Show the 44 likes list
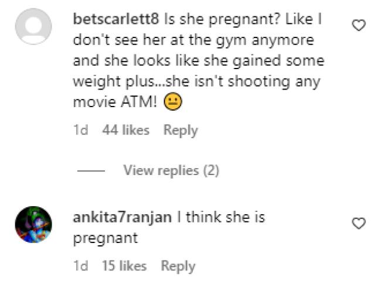The height and width of the screenshot is (281, 375). 125,130
